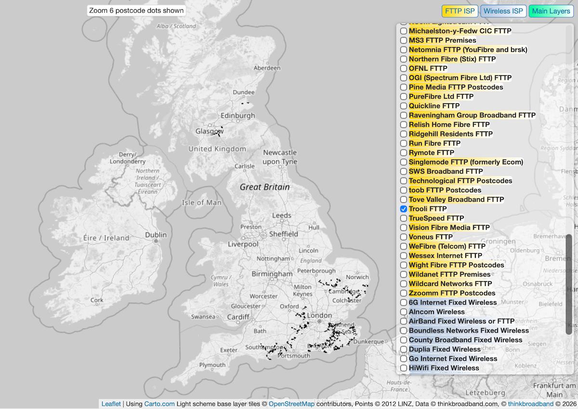Screen dimensions: 578x409
Task: Visit the Leaflet website link
Action: (x=111, y=404)
